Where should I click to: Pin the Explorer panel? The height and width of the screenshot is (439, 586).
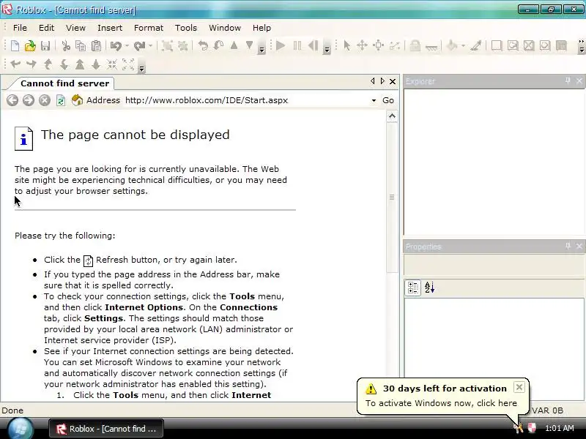[568, 80]
